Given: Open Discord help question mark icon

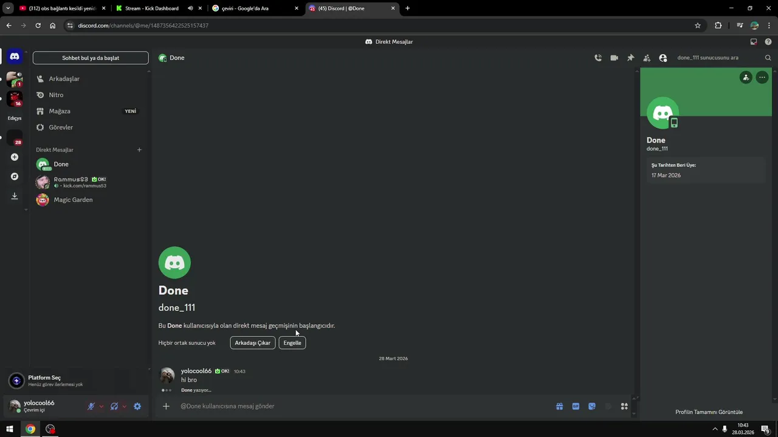Looking at the screenshot, I should point(768,42).
